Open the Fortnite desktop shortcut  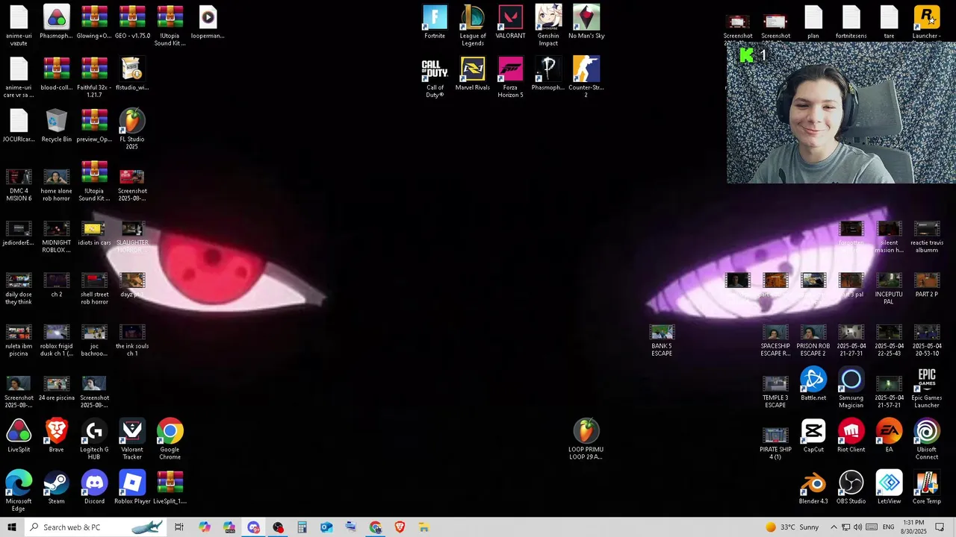pyautogui.click(x=435, y=22)
